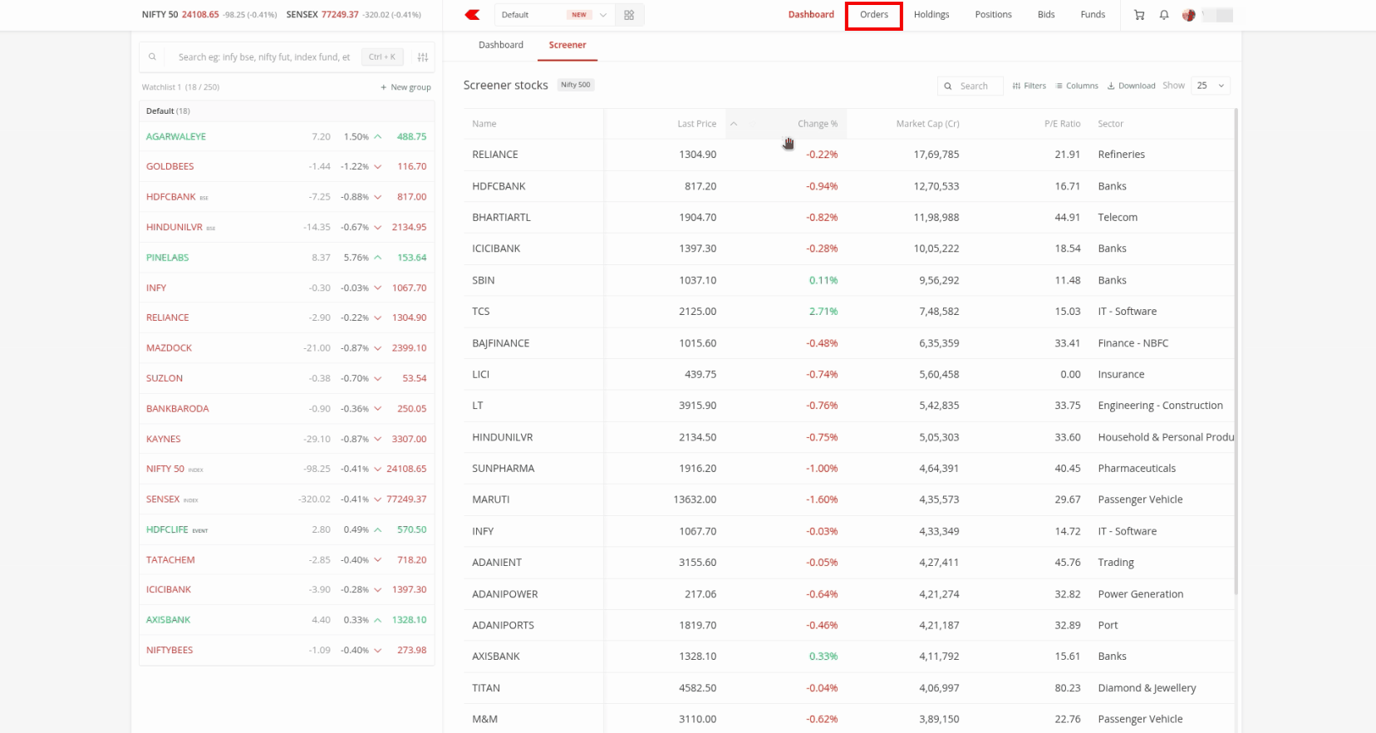Click the watchlist search input field

[264, 57]
